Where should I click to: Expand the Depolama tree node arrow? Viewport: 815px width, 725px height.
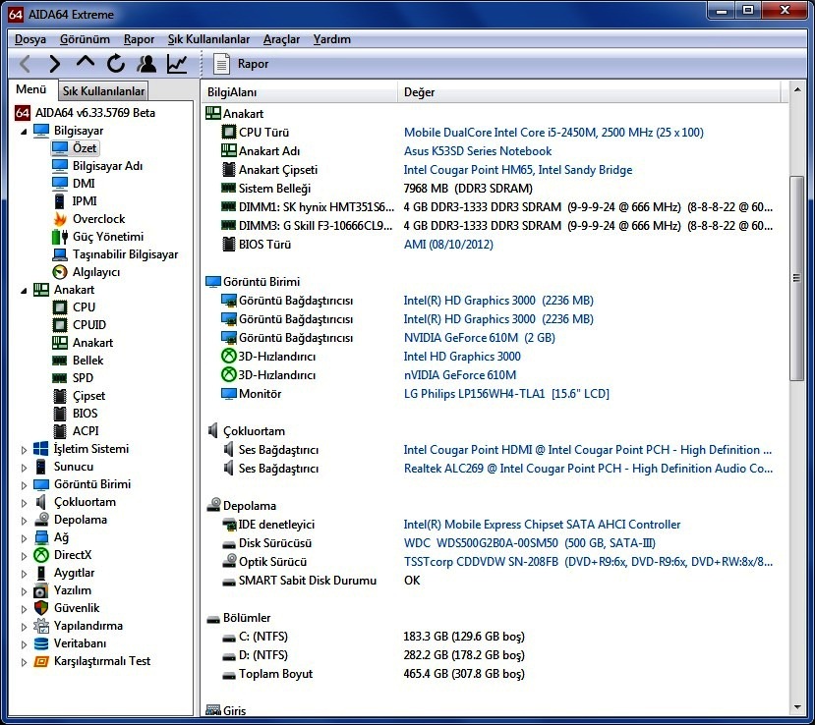[x=24, y=521]
